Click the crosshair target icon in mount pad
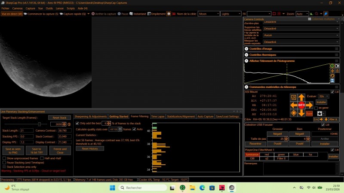This screenshot has height=193, width=344. tap(294, 113)
